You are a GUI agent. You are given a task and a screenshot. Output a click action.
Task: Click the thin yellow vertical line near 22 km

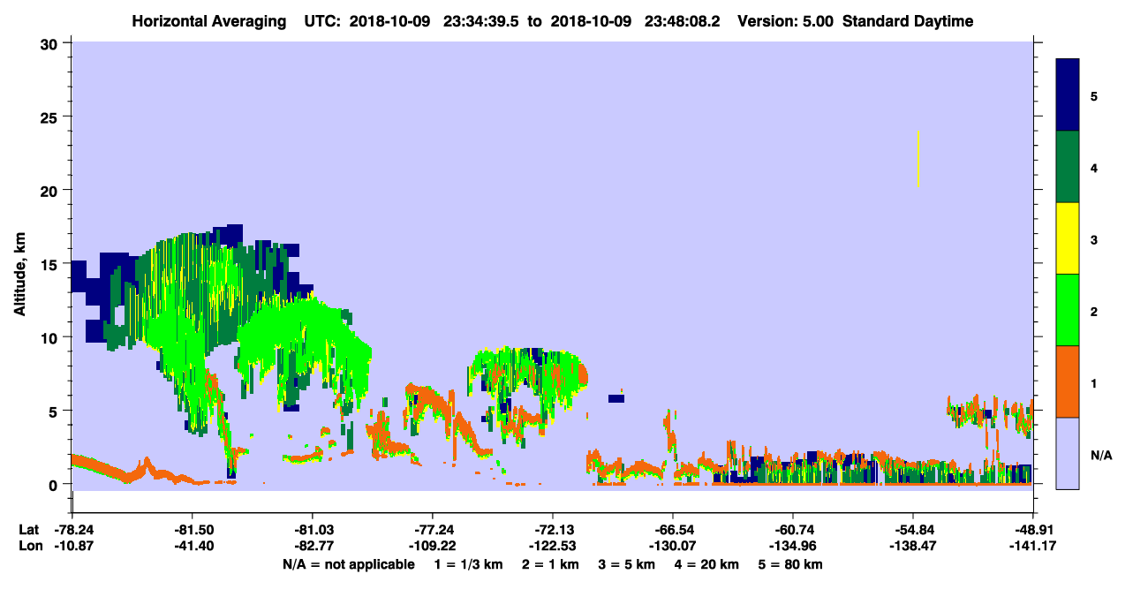pyautogui.click(x=919, y=159)
